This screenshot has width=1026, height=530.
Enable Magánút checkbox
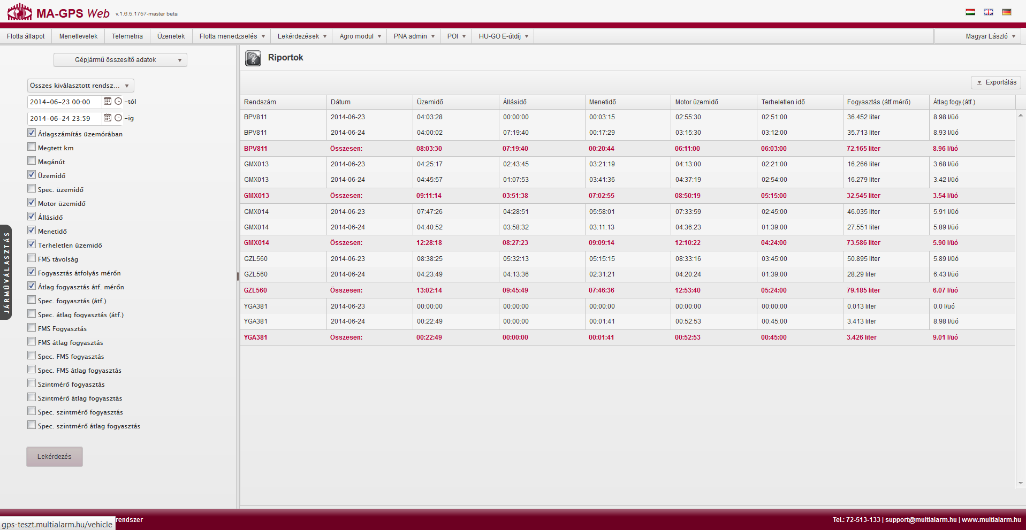(32, 161)
